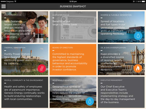The height and width of the screenshot is (109, 146).
Task: Tap the red thermal waves icon
Action: 42,68
